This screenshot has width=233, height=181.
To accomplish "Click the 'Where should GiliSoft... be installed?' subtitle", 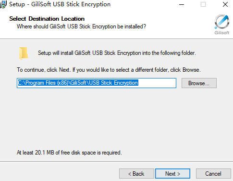I will 81,26.
